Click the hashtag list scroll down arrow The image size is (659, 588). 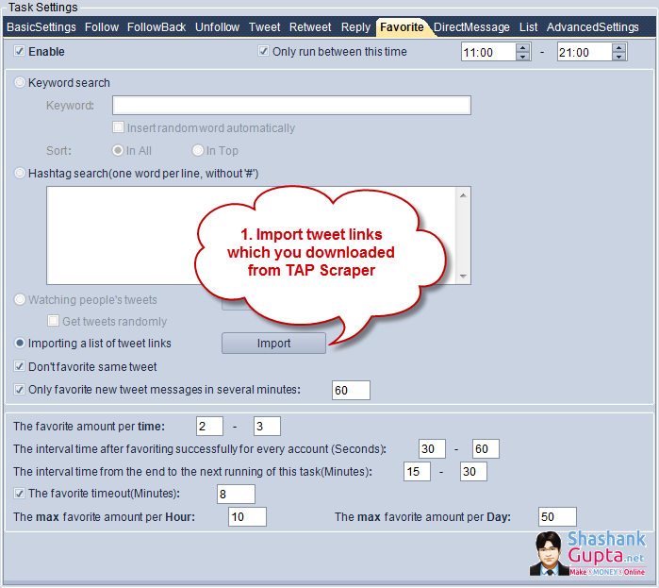tap(463, 277)
